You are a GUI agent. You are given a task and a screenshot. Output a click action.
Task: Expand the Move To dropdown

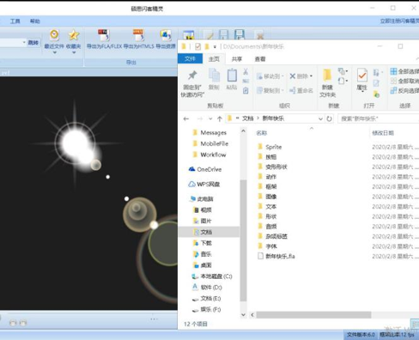(282, 76)
